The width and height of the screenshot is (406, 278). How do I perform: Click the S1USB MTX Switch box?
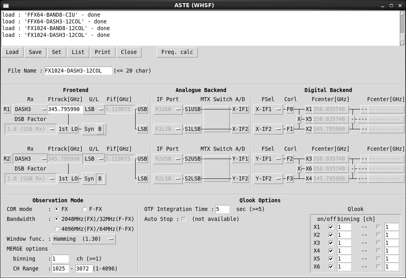point(193,109)
